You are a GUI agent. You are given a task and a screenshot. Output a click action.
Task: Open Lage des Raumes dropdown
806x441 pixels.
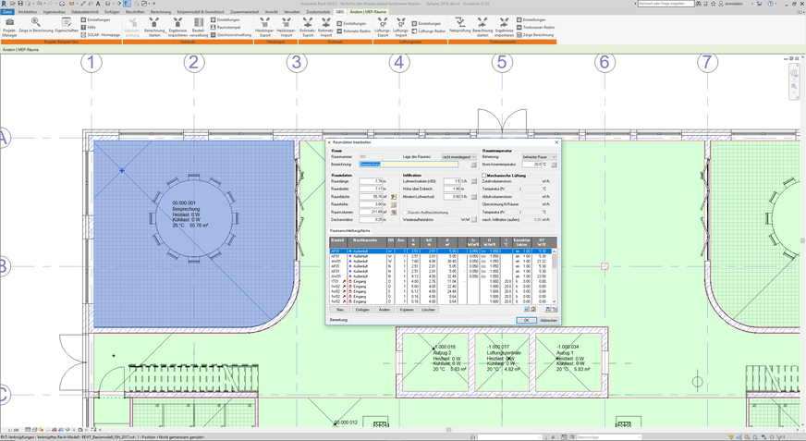[x=458, y=157]
